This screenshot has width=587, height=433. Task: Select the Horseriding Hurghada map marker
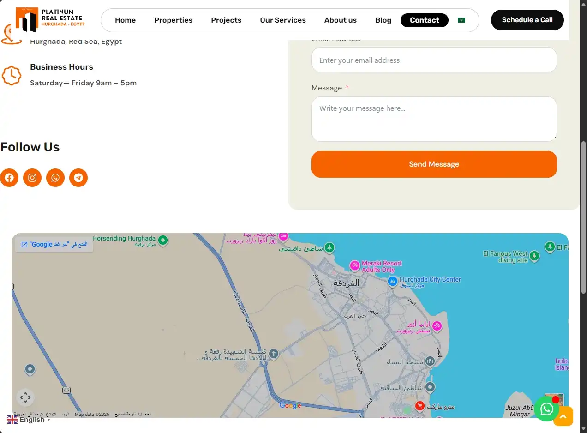coord(162,240)
